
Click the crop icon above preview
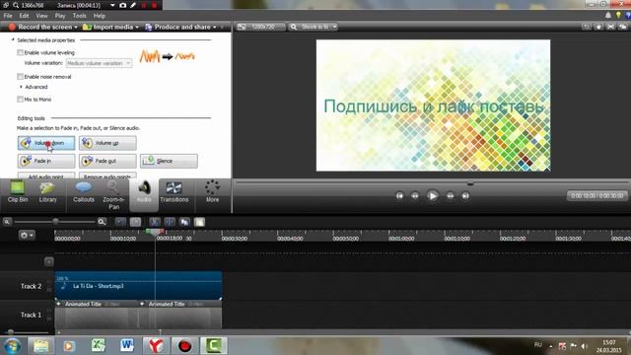tap(587, 27)
